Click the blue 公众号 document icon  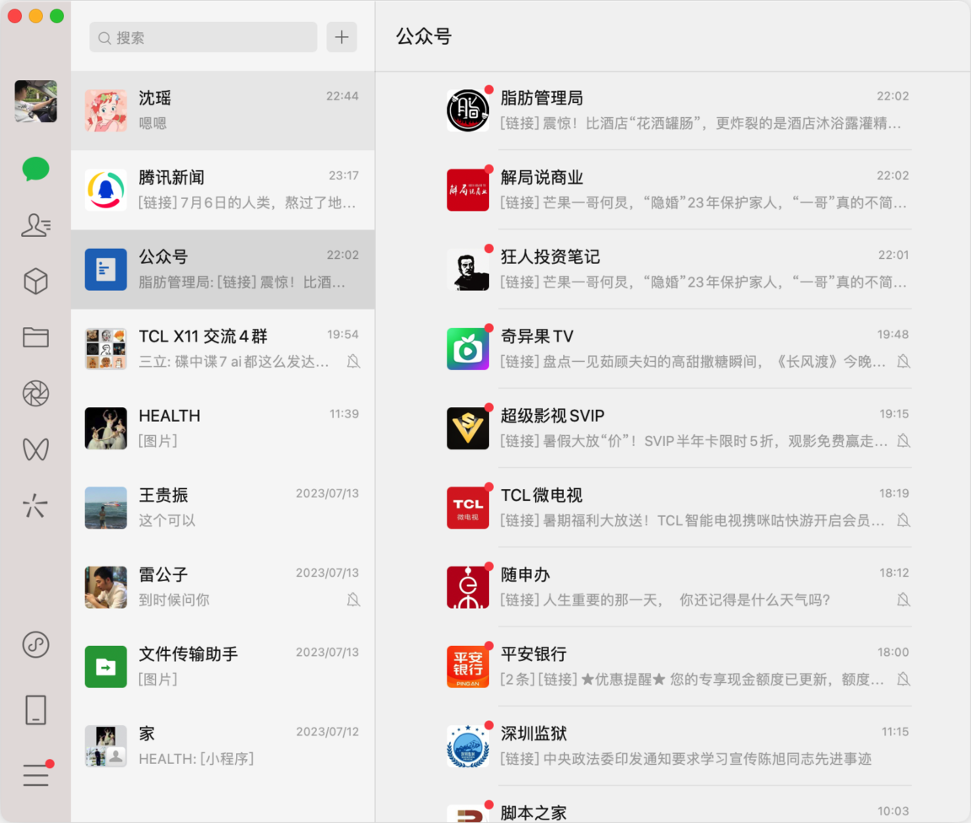pyautogui.click(x=106, y=269)
